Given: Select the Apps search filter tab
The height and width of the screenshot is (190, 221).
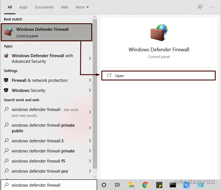Looking at the screenshot, I should pos(23,7).
